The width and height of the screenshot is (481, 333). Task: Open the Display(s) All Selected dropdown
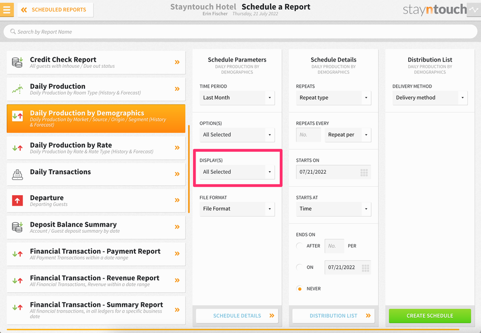[x=237, y=172]
